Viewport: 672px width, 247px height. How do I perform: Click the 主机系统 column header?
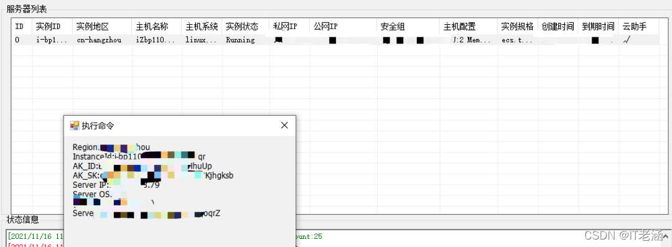tap(202, 27)
